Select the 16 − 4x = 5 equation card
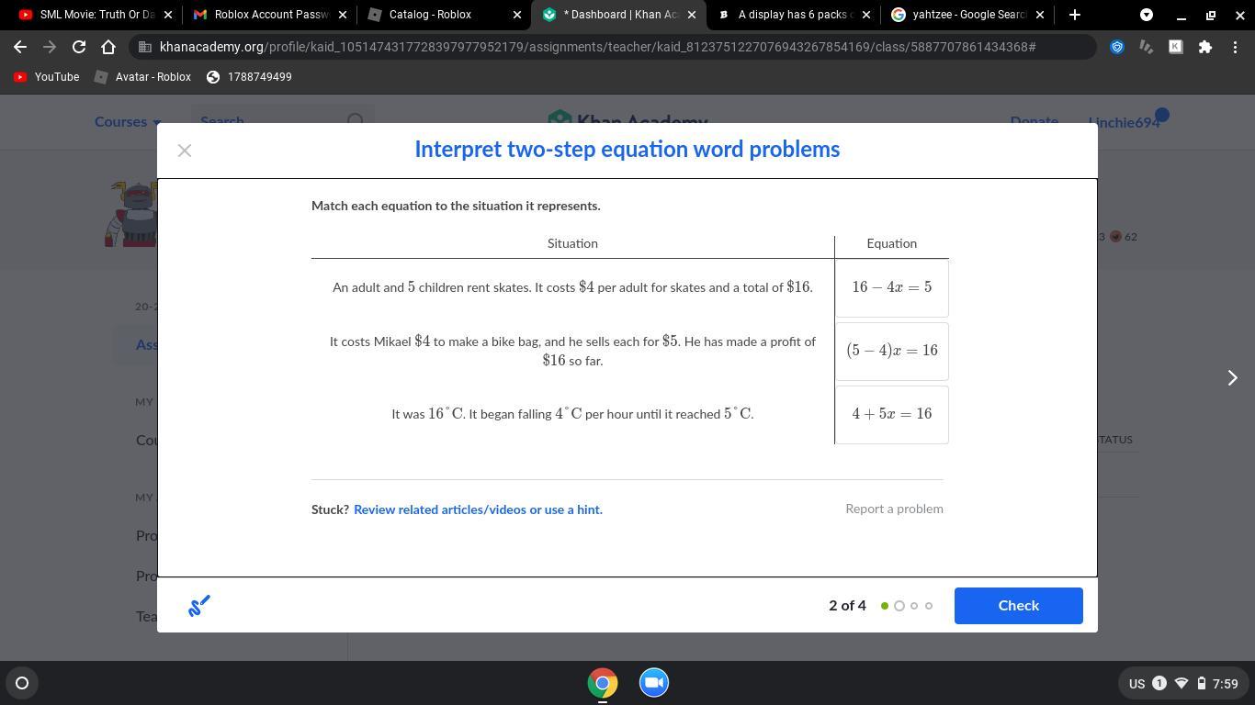Screen dimensions: 1255x705 891,288
